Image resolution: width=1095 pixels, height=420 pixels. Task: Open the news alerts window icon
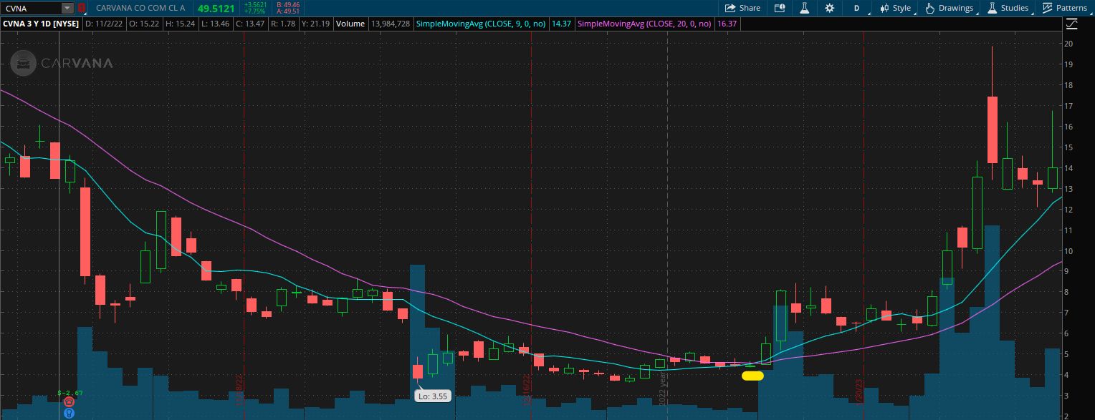[x=780, y=8]
